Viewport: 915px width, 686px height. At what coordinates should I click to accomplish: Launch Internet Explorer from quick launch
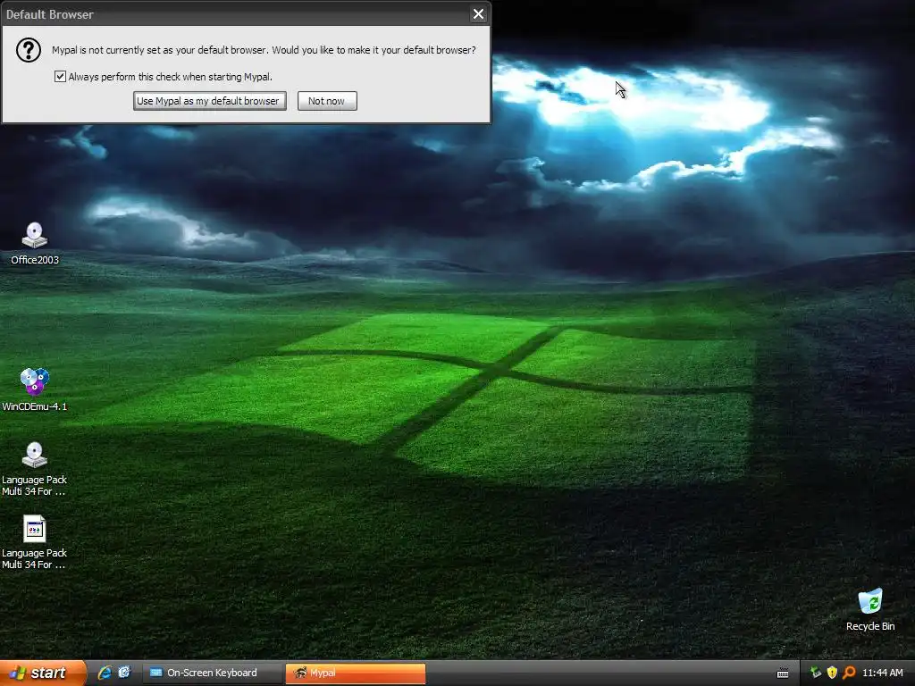pos(105,673)
